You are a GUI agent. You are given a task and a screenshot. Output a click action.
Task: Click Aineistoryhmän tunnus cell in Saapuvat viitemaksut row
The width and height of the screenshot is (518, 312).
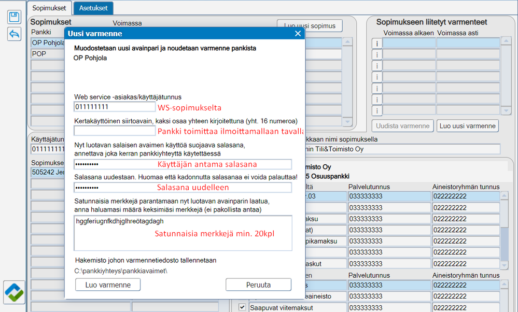[x=466, y=307]
